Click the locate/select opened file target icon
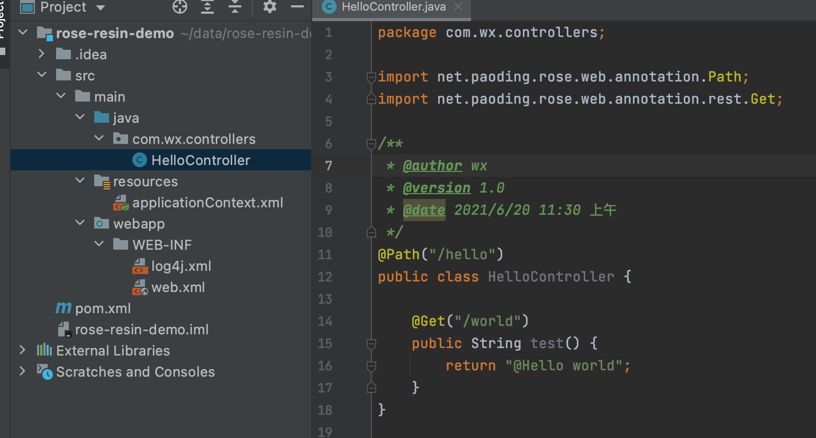This screenshot has height=438, width=816. coord(180,7)
